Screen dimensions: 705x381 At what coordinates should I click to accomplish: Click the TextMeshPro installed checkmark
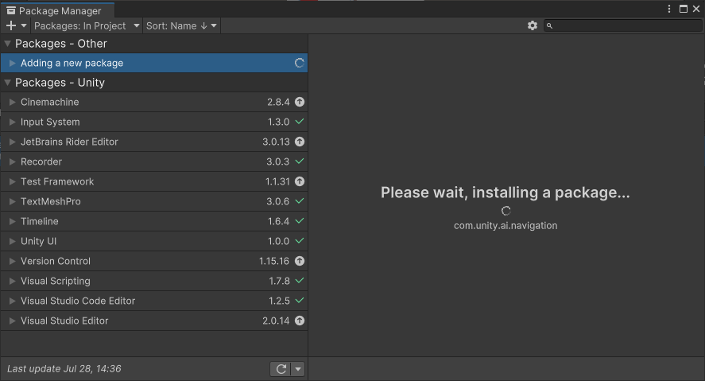300,201
